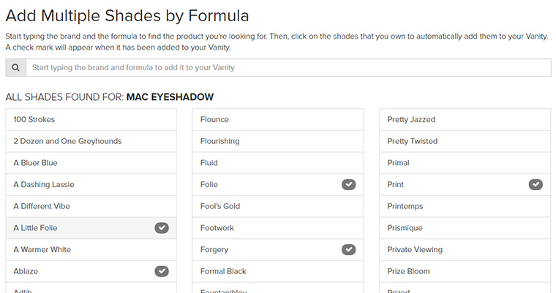Viewport: 556px width, 293px height.
Task: Click the search magnifier icon
Action: tap(15, 68)
